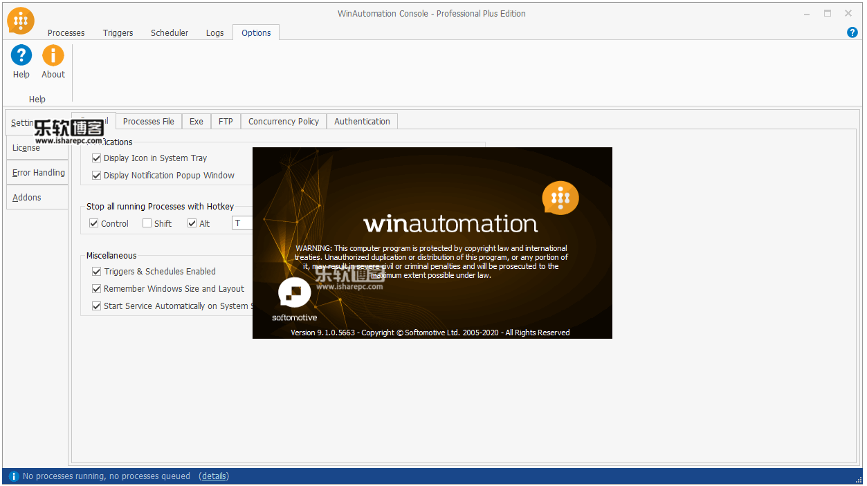Click the blue help icon at top right
The image size is (867, 486).
pos(852,32)
